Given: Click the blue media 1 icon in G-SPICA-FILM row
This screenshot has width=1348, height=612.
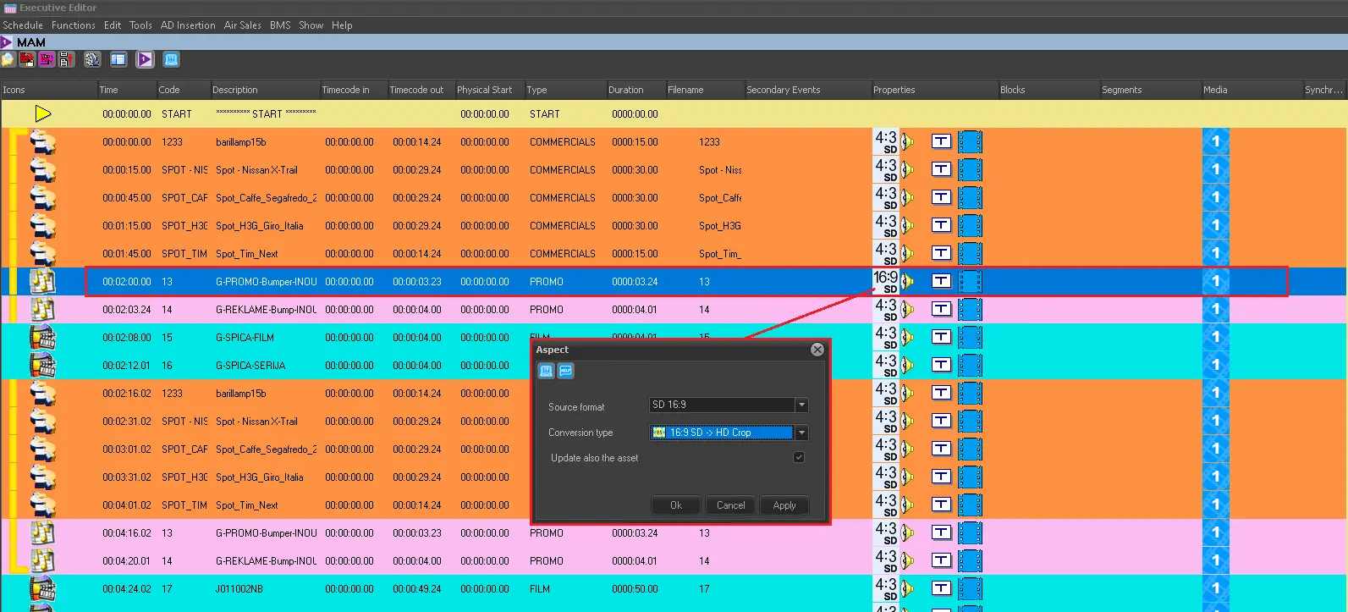Looking at the screenshot, I should 1215,338.
